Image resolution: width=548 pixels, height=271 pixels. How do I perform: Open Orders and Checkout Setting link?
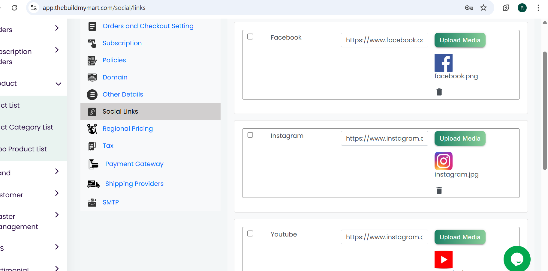pos(148,26)
